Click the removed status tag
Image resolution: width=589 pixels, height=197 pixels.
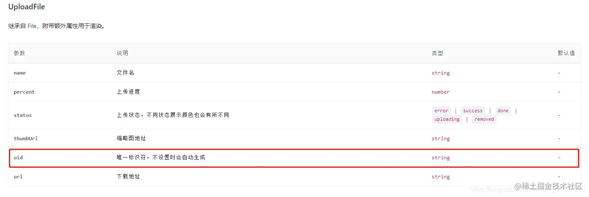pyautogui.click(x=484, y=119)
